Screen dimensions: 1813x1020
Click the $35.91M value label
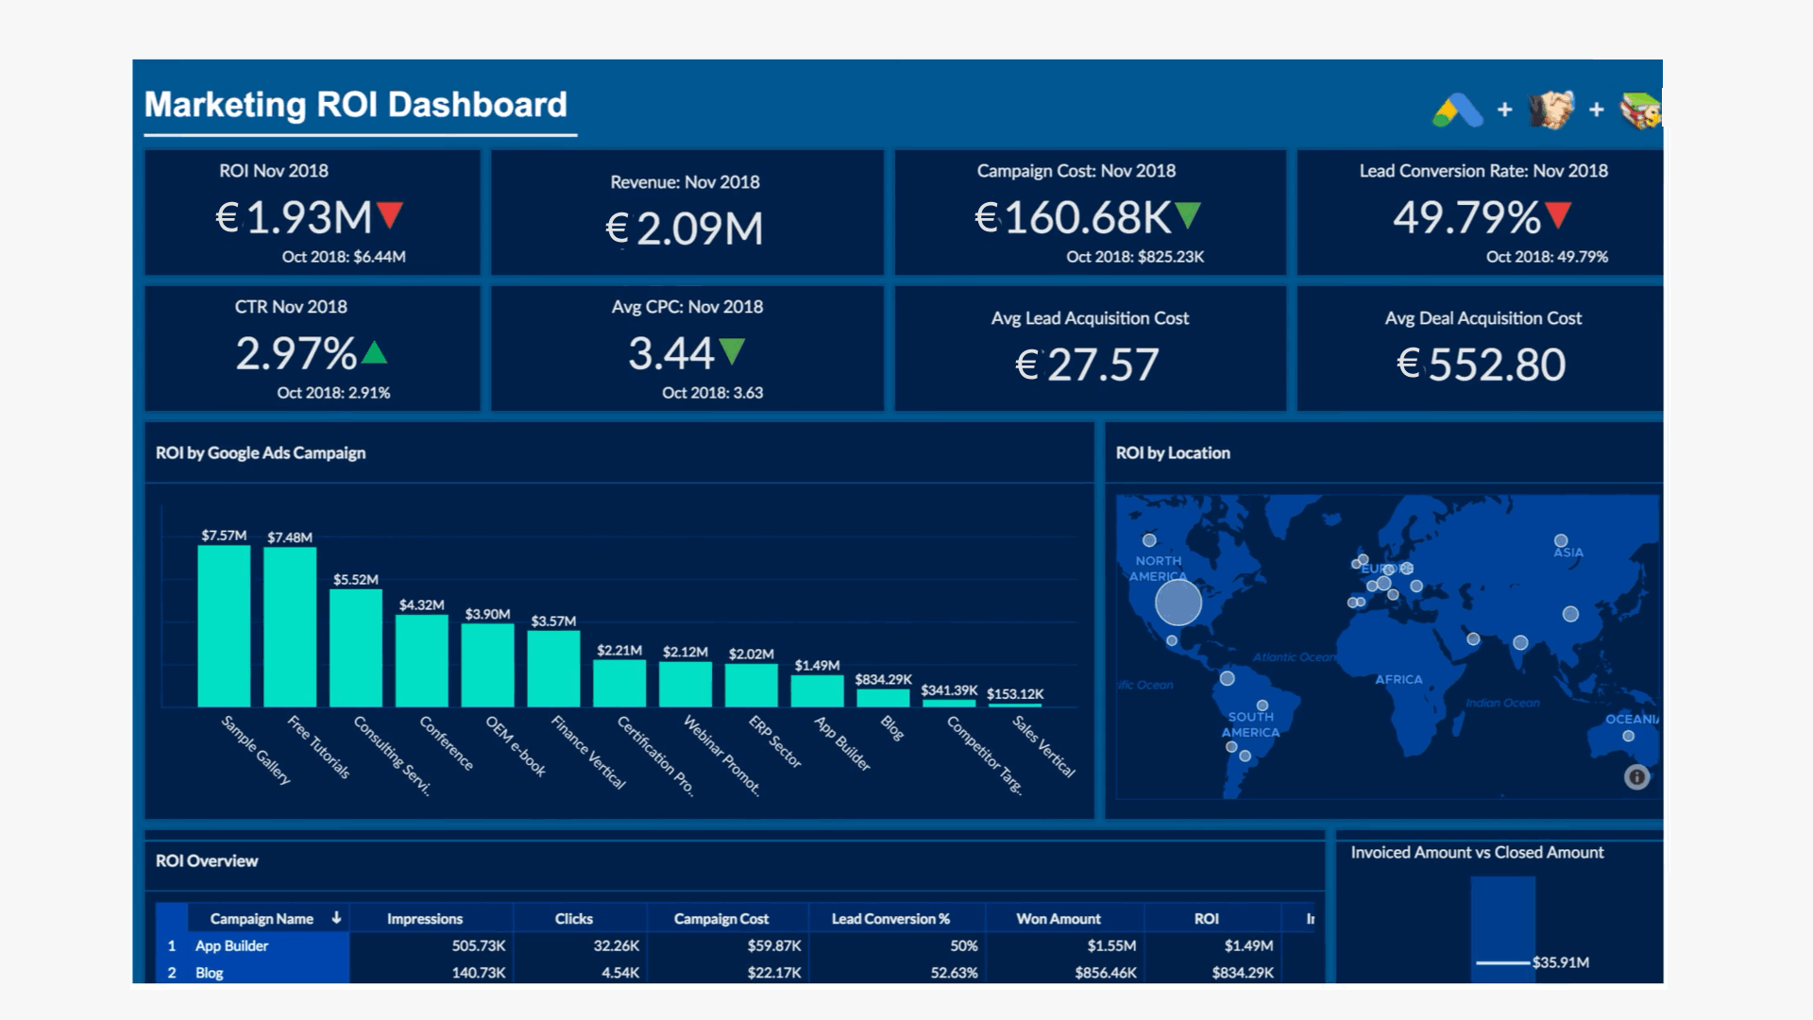tap(1561, 962)
